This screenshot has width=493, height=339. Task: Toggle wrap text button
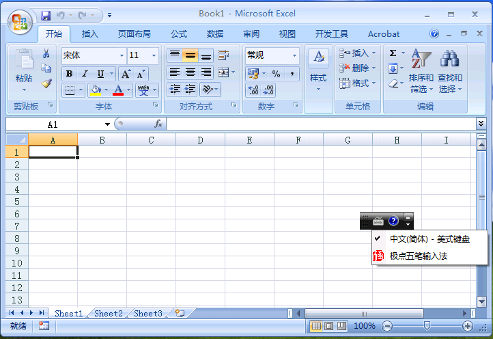pyautogui.click(x=223, y=55)
